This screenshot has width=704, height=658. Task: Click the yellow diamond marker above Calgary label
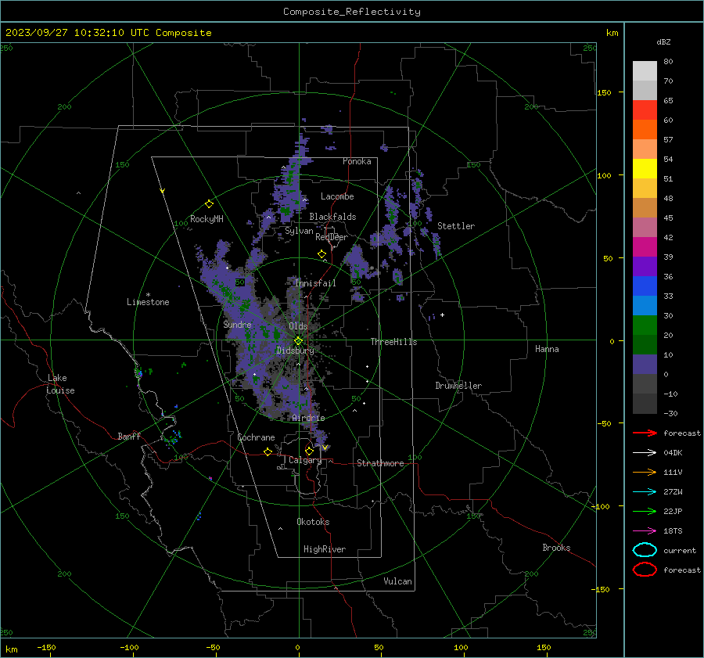click(x=309, y=451)
